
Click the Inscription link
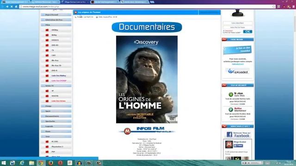(x=229, y=31)
